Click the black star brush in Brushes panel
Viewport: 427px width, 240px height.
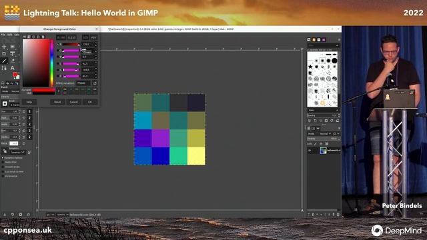tap(310, 67)
